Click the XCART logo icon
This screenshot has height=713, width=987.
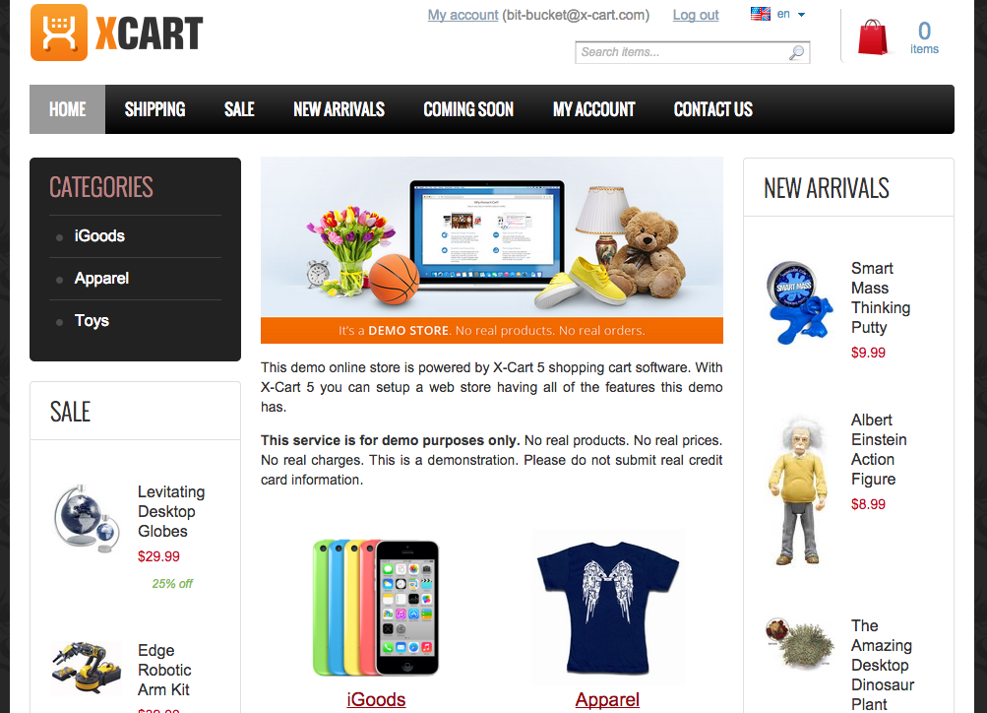58,32
